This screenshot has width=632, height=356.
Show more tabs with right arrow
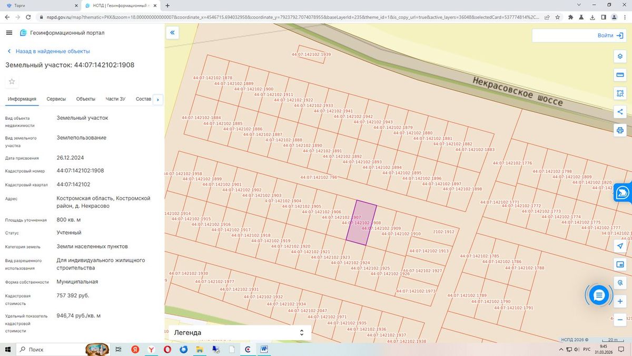click(159, 99)
